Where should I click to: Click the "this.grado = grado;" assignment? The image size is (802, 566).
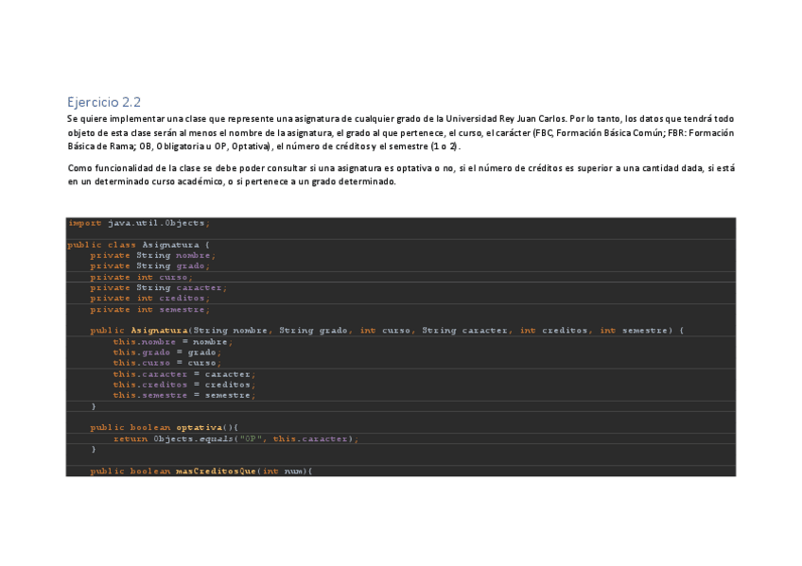[x=166, y=352]
